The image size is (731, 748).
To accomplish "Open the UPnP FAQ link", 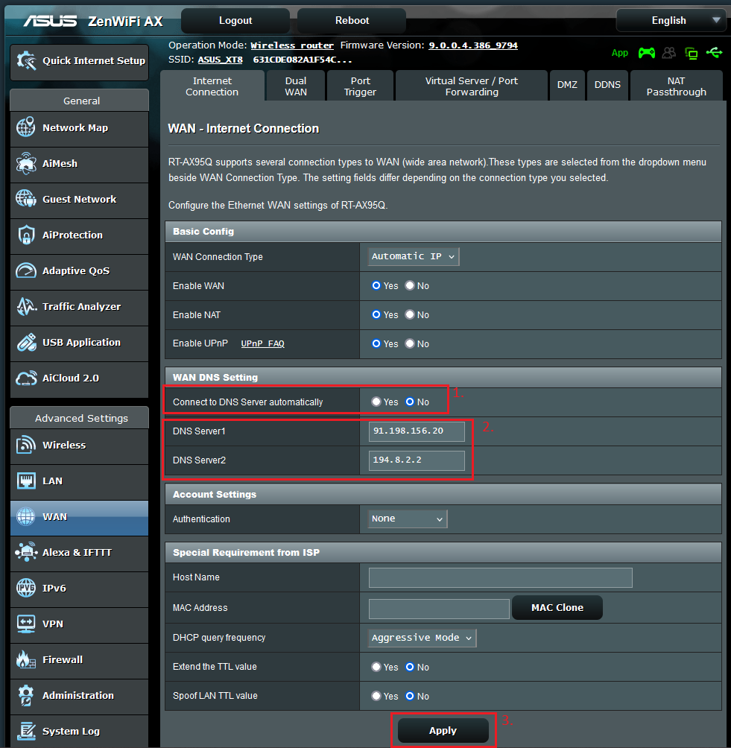I will (x=262, y=344).
